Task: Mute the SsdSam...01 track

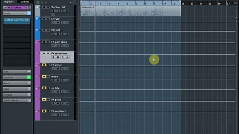Action: click(x=44, y=7)
